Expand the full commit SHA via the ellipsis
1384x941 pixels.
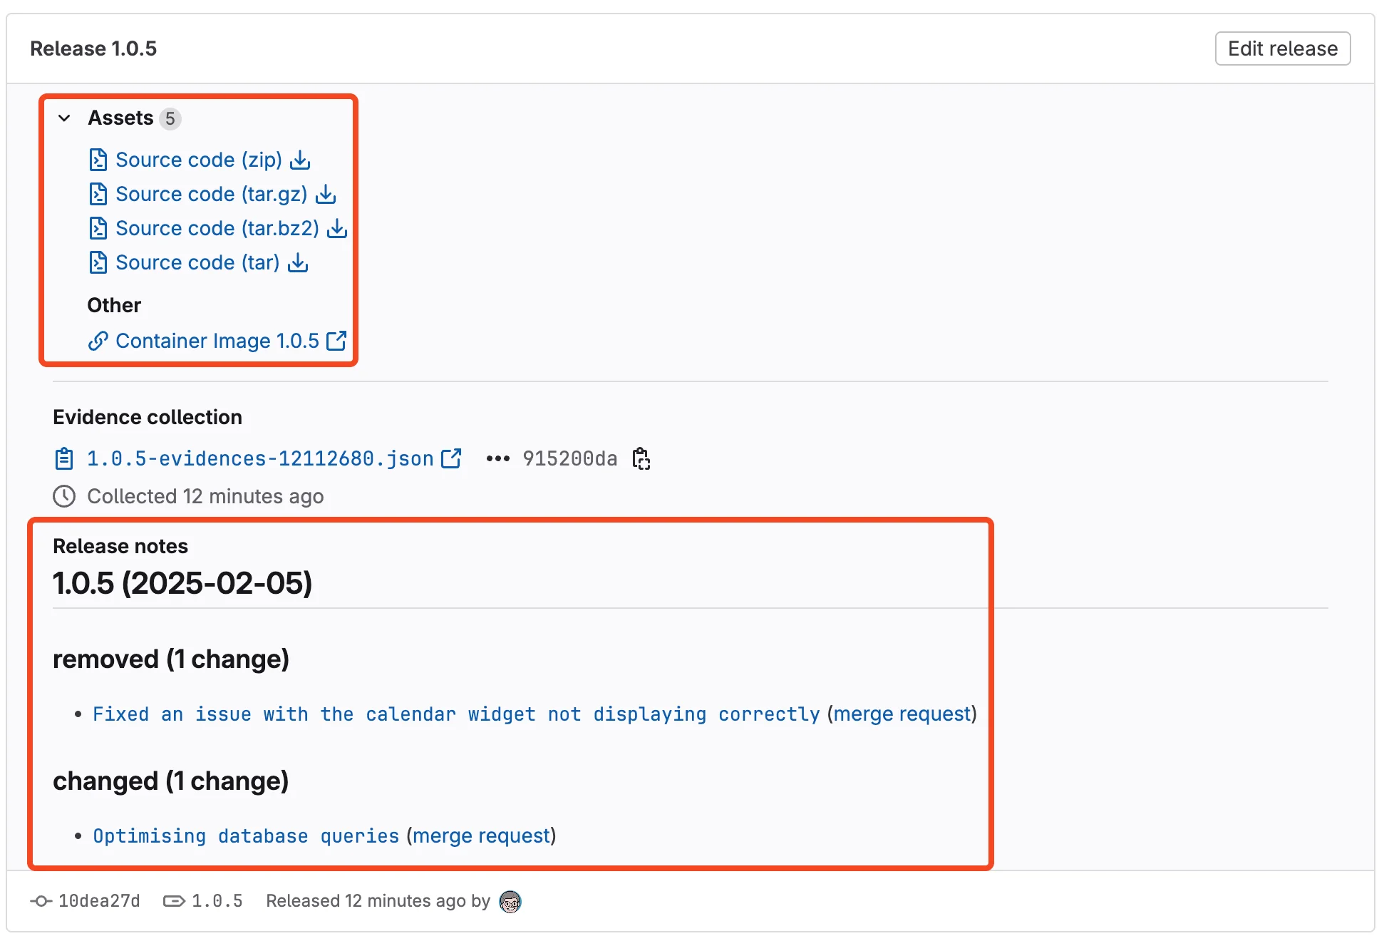click(x=497, y=459)
